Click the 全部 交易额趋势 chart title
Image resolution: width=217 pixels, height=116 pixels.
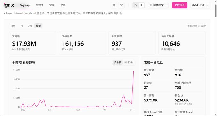24,63
